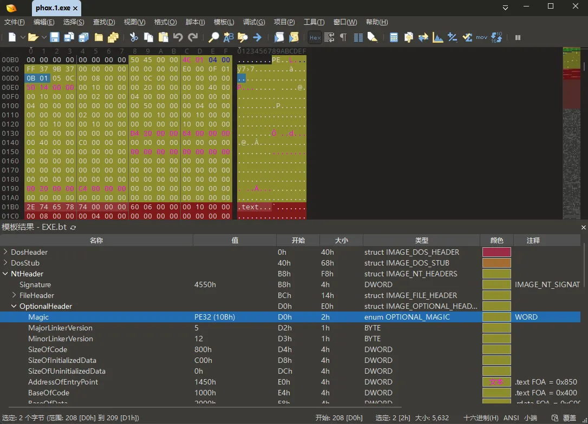This screenshot has width=588, height=424.
Task: Open the 查找(D) menu
Action: (x=104, y=22)
